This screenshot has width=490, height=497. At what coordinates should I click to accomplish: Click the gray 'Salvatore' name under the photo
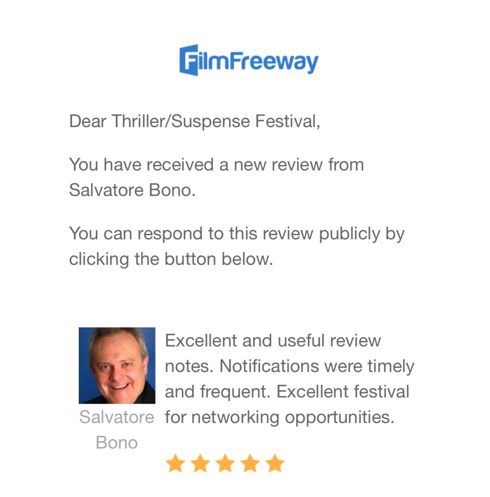[117, 417]
